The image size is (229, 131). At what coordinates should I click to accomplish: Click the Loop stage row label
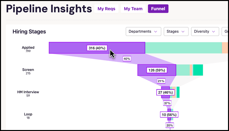point(28,116)
